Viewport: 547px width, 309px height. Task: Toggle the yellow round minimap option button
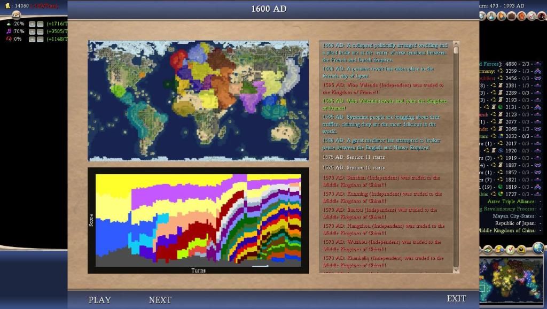point(521,249)
